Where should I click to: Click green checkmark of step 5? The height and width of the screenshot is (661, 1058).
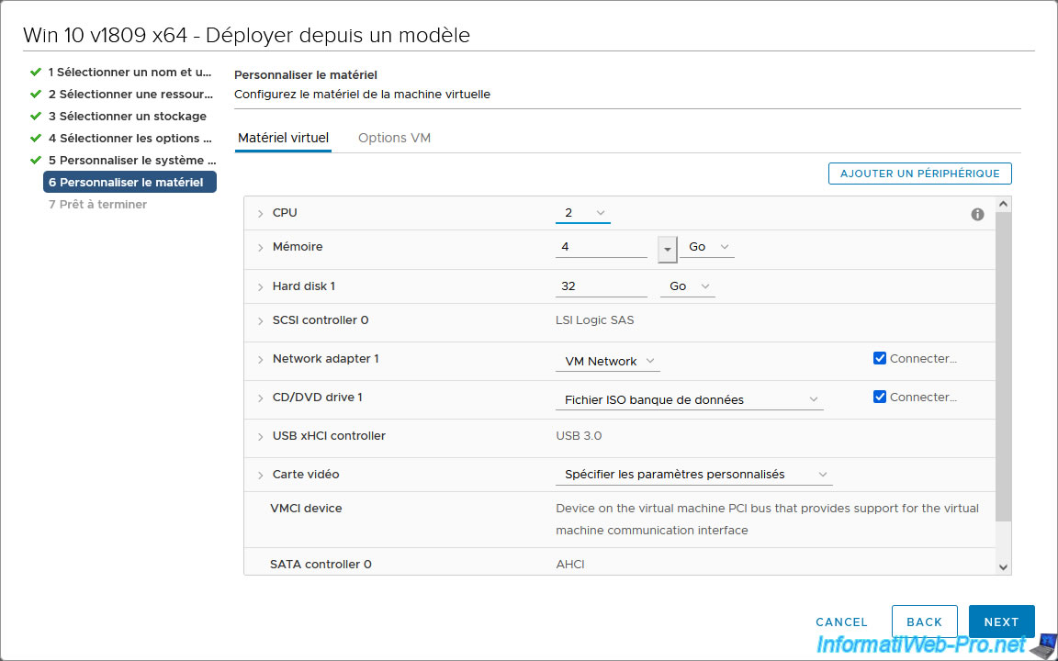click(36, 160)
